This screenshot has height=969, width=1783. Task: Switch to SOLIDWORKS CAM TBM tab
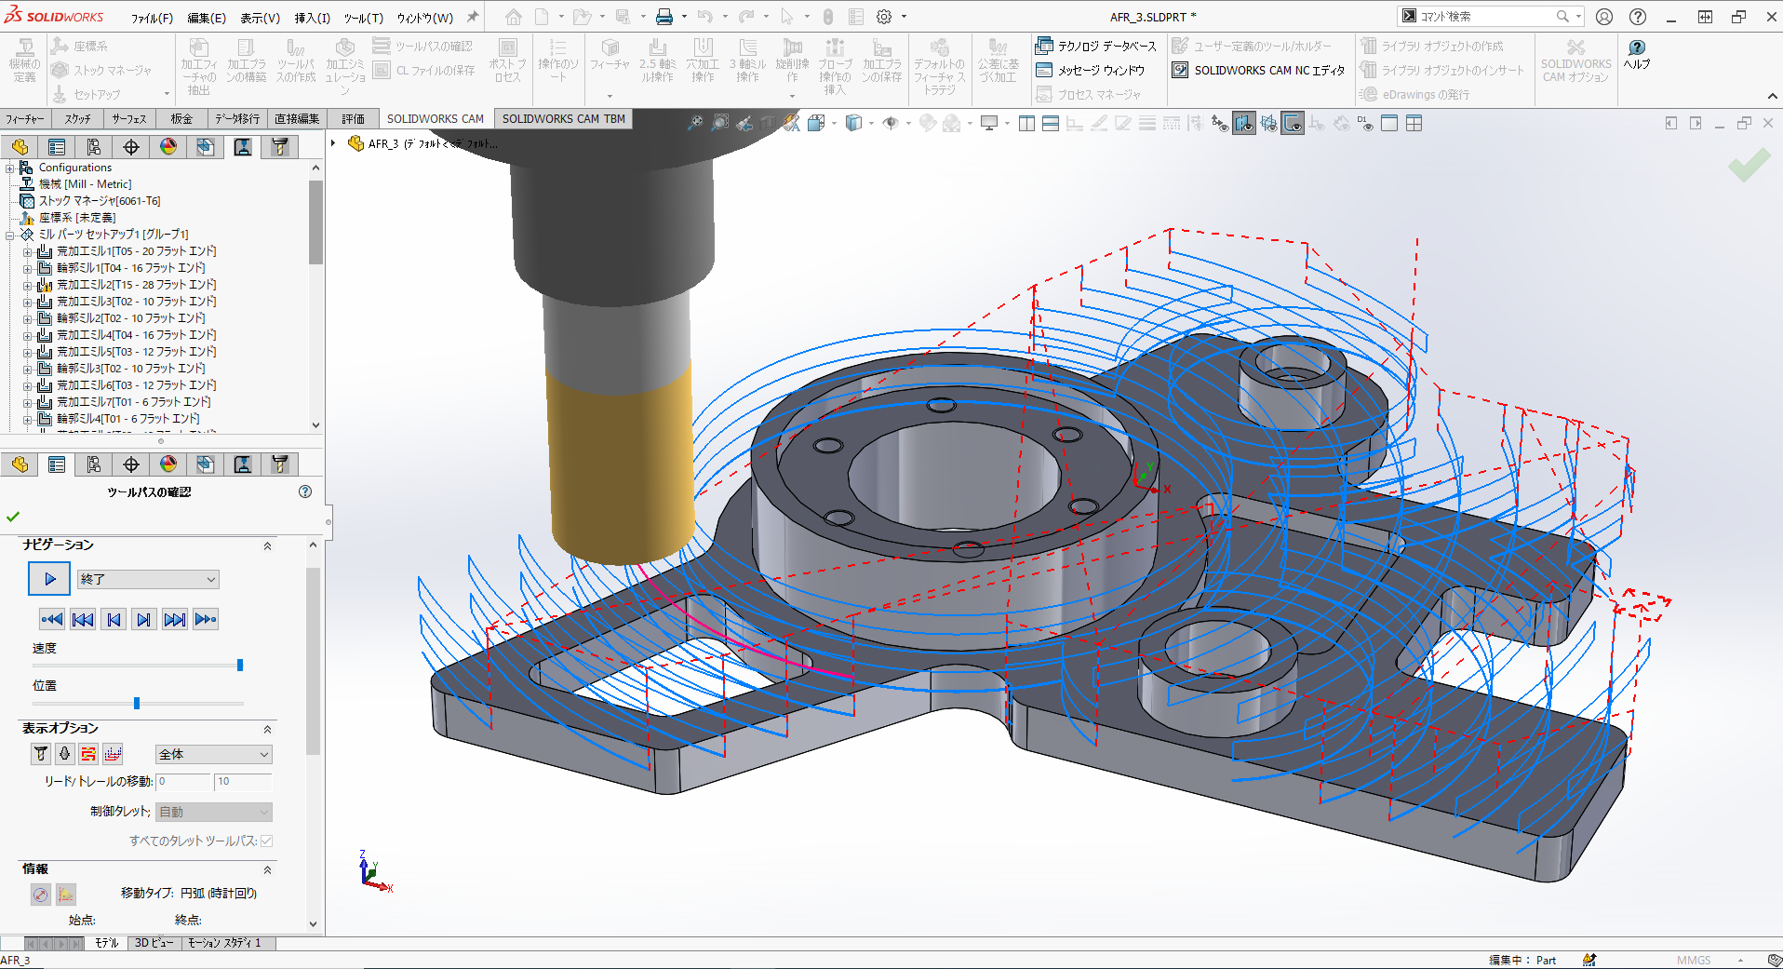coord(564,119)
